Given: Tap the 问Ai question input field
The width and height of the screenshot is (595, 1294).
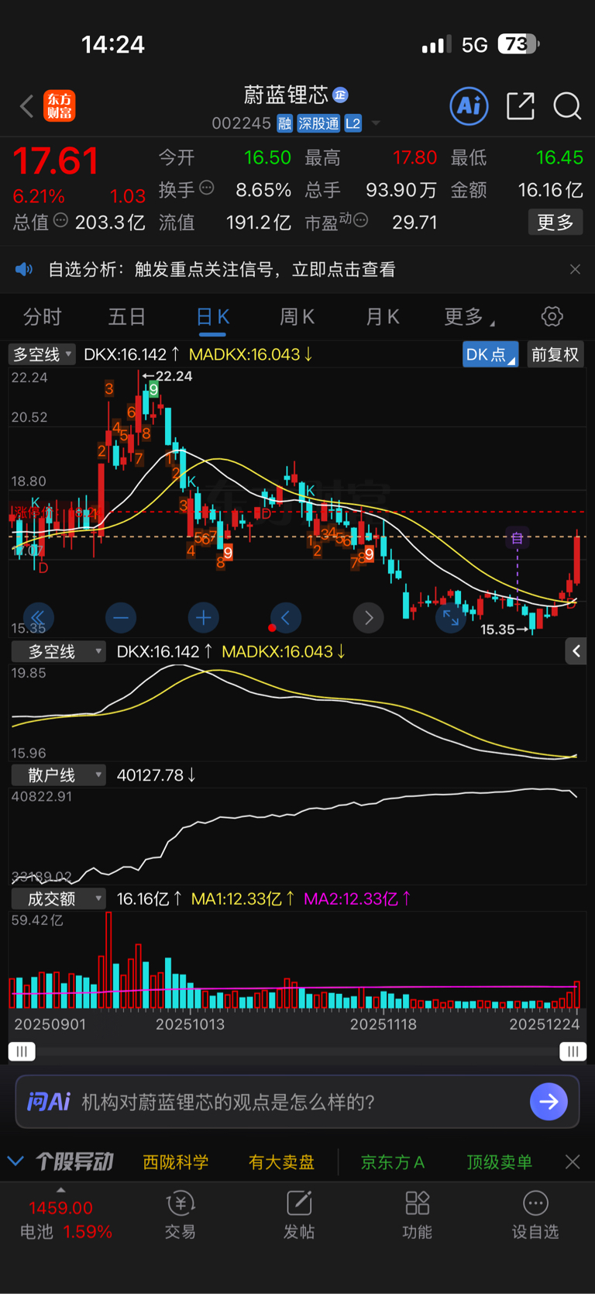Looking at the screenshot, I should [x=297, y=1102].
